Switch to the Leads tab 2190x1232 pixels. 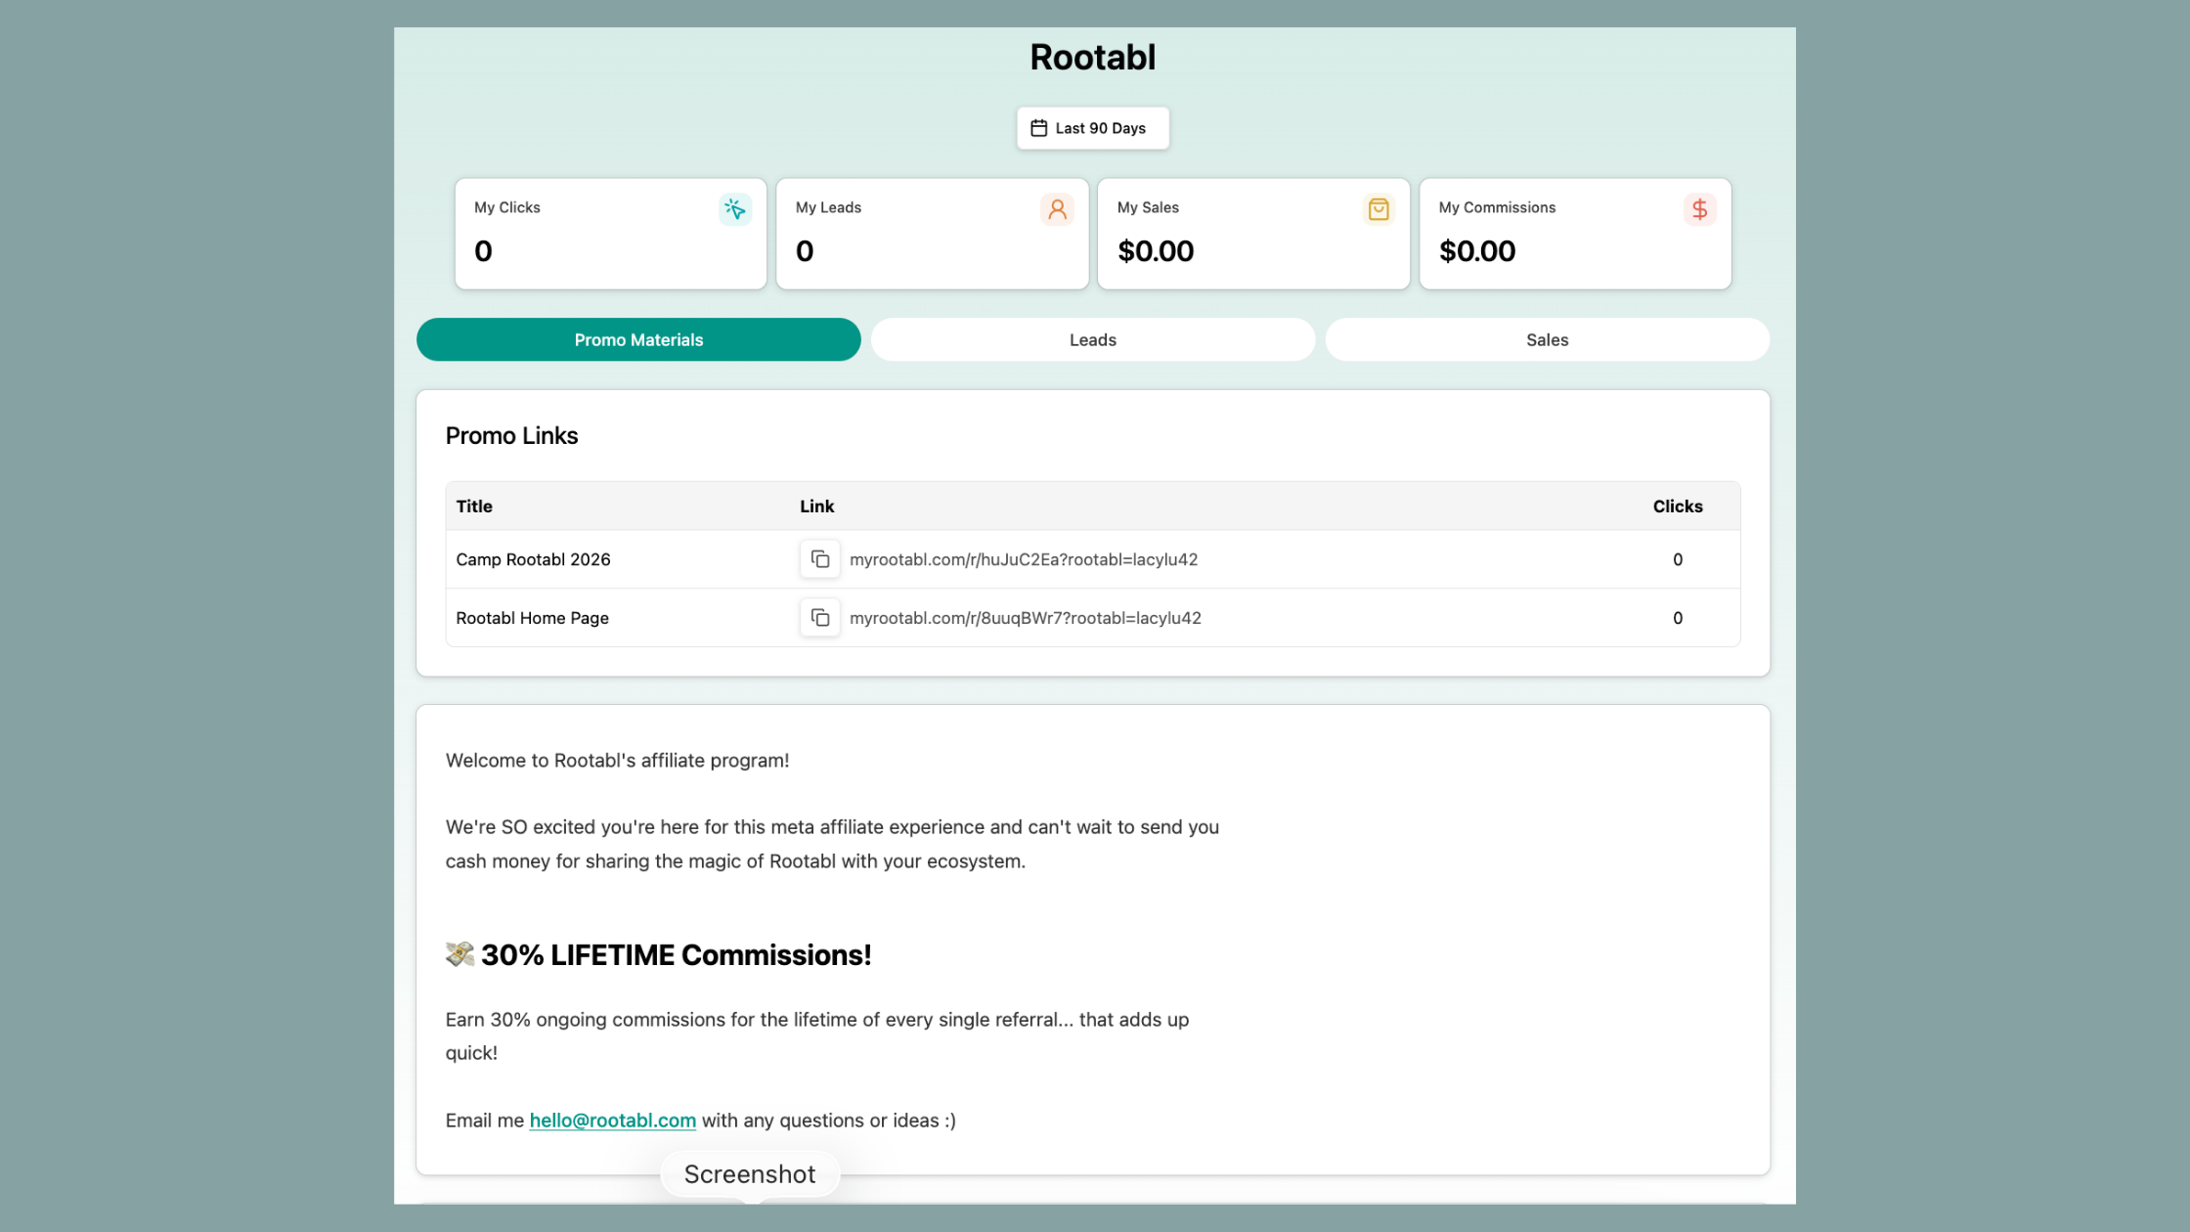[x=1092, y=339]
